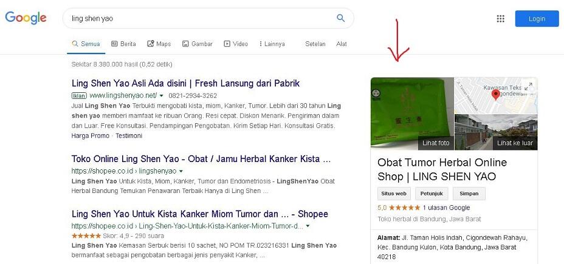564x264 pixels.
Task: Expand dropdown arrow next to www.lingshenyao.net
Action: (161, 95)
